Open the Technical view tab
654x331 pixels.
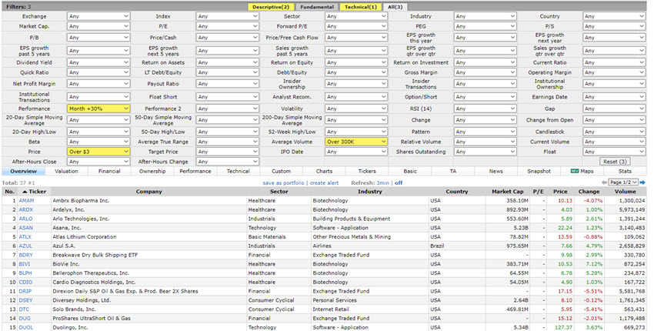coord(239,171)
